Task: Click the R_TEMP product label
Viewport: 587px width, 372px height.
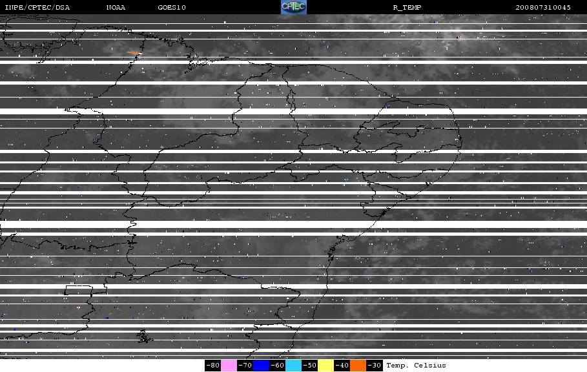Action: coord(407,8)
